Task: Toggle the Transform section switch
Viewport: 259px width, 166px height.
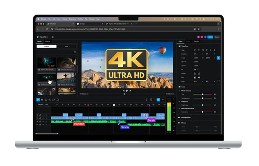Action: 179,46
